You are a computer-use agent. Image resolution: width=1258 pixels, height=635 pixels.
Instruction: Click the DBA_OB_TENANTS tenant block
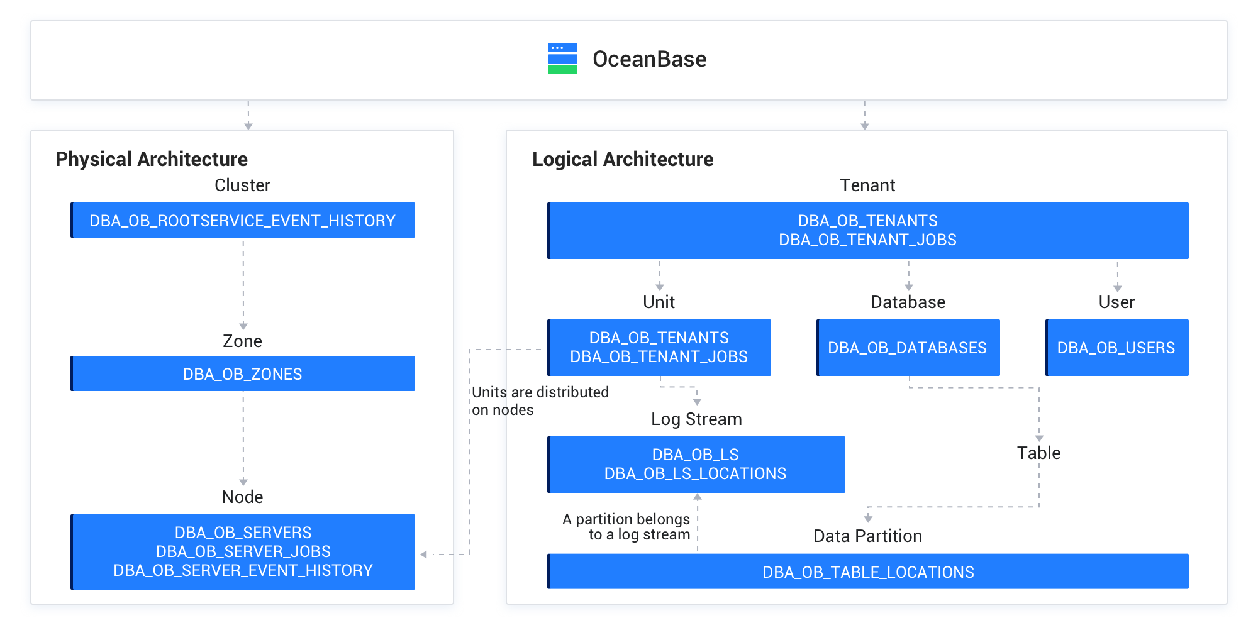click(868, 221)
